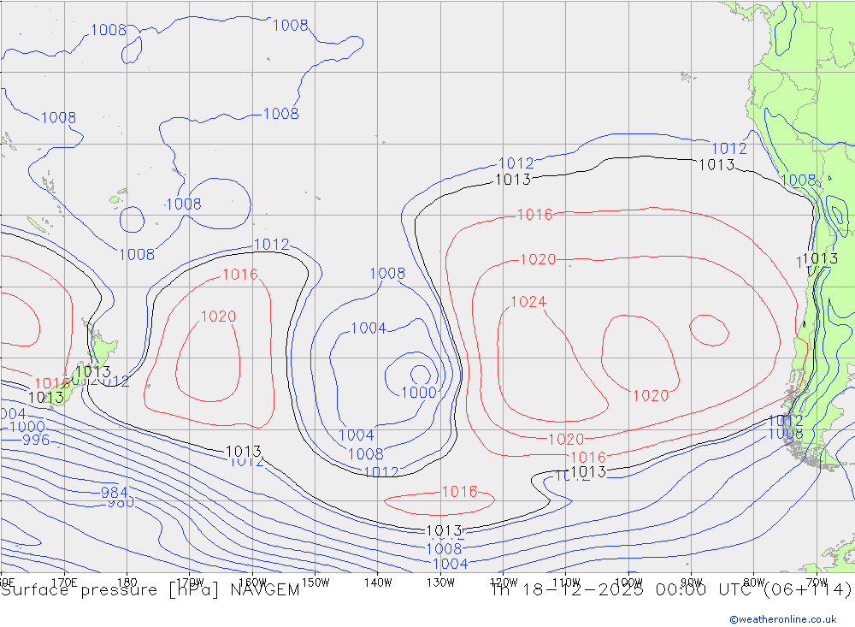Click the 1020 label inside the high east of New Zealand
This screenshot has height=627, width=855.
[x=218, y=316]
